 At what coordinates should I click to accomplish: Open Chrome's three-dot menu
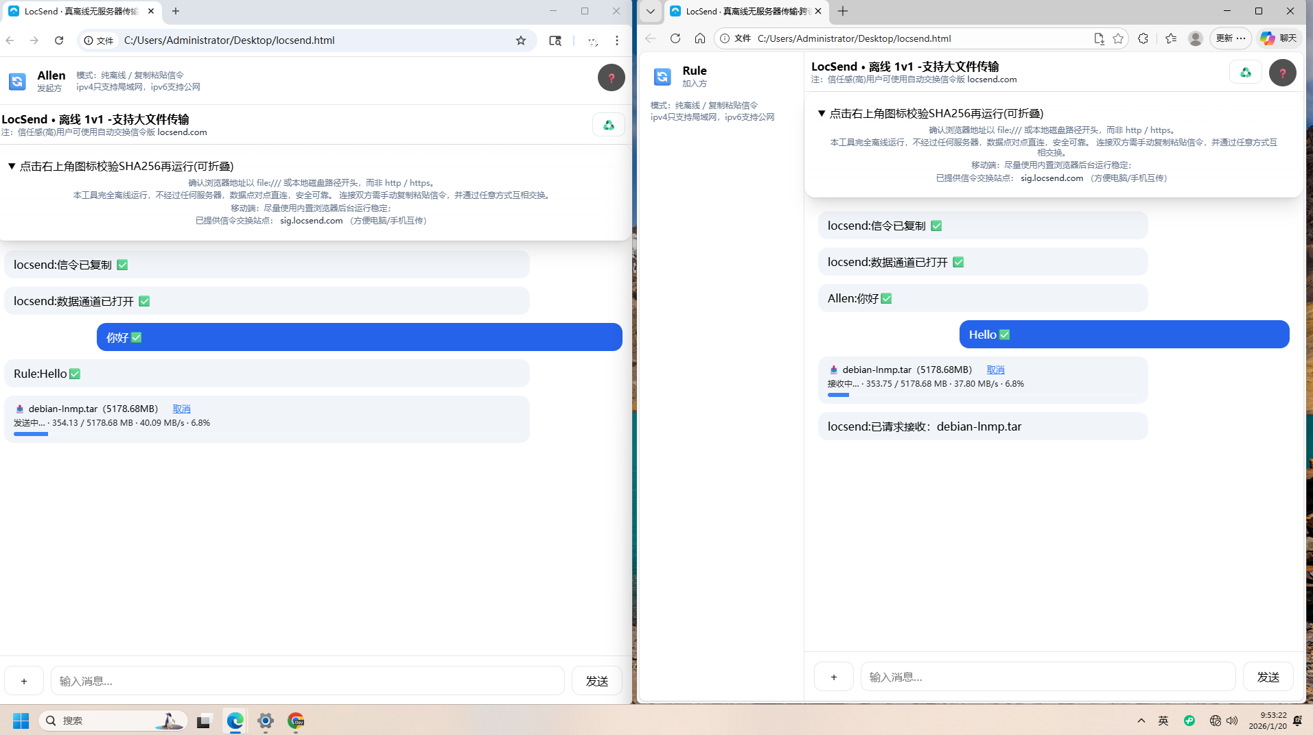click(x=617, y=40)
